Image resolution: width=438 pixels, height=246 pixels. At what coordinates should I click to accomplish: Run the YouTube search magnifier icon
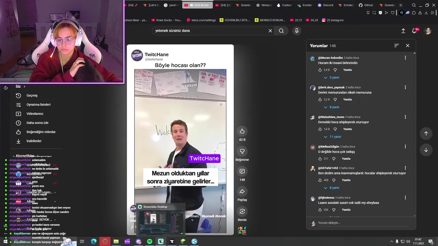(x=281, y=31)
